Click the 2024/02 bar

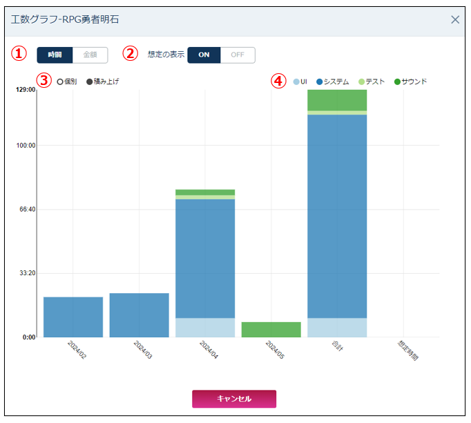[73, 317]
